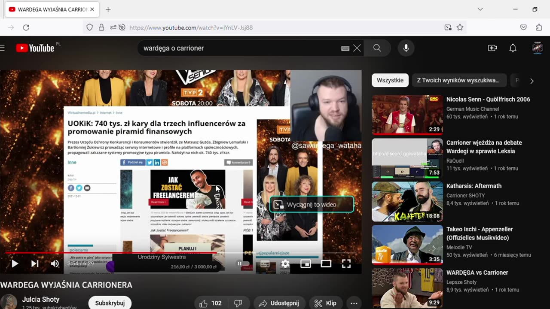Seek on the red video progress bar
This screenshot has width=550, height=309.
[180, 253]
